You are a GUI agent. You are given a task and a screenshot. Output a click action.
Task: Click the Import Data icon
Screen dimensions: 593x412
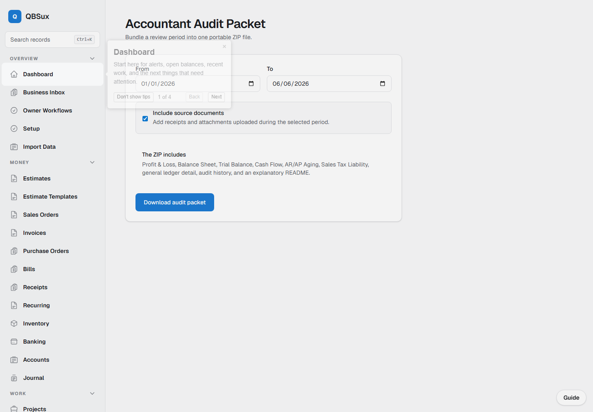14,147
